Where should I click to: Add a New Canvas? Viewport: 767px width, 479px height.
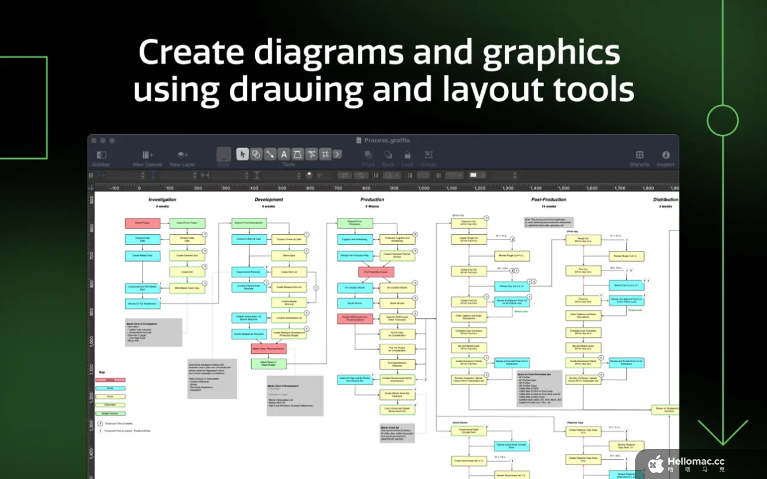[147, 155]
